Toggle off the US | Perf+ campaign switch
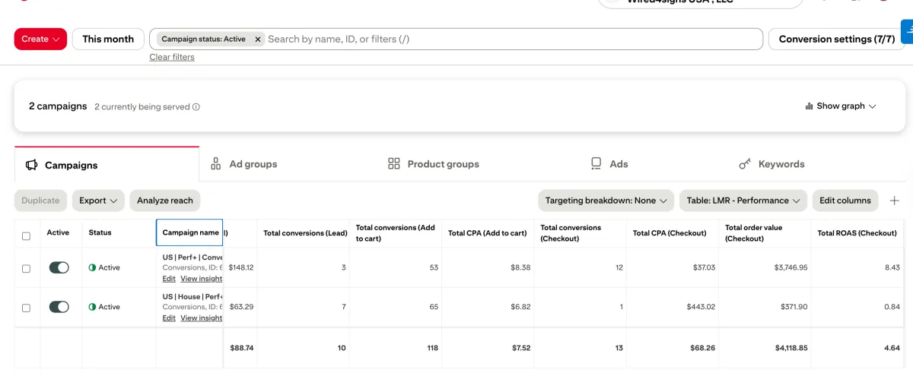913x376 pixels. pyautogui.click(x=59, y=267)
